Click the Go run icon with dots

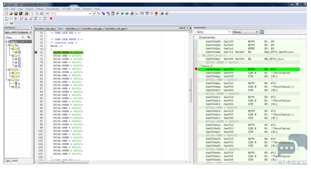pos(45,19)
